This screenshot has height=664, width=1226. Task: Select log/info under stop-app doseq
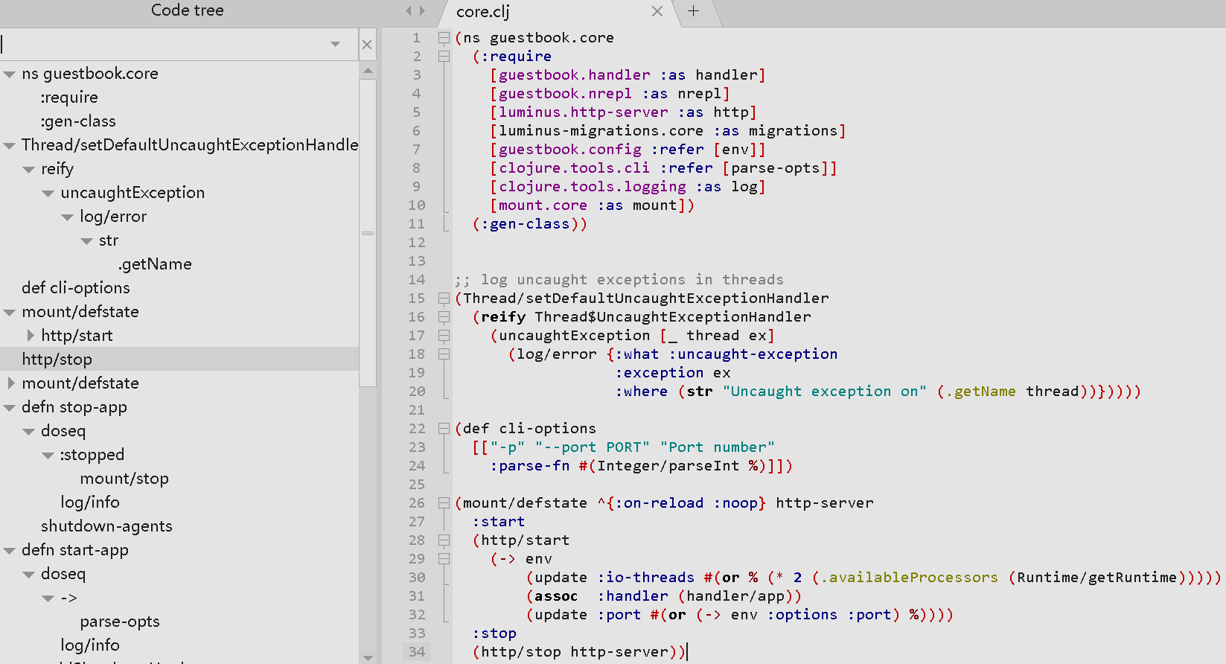click(90, 502)
